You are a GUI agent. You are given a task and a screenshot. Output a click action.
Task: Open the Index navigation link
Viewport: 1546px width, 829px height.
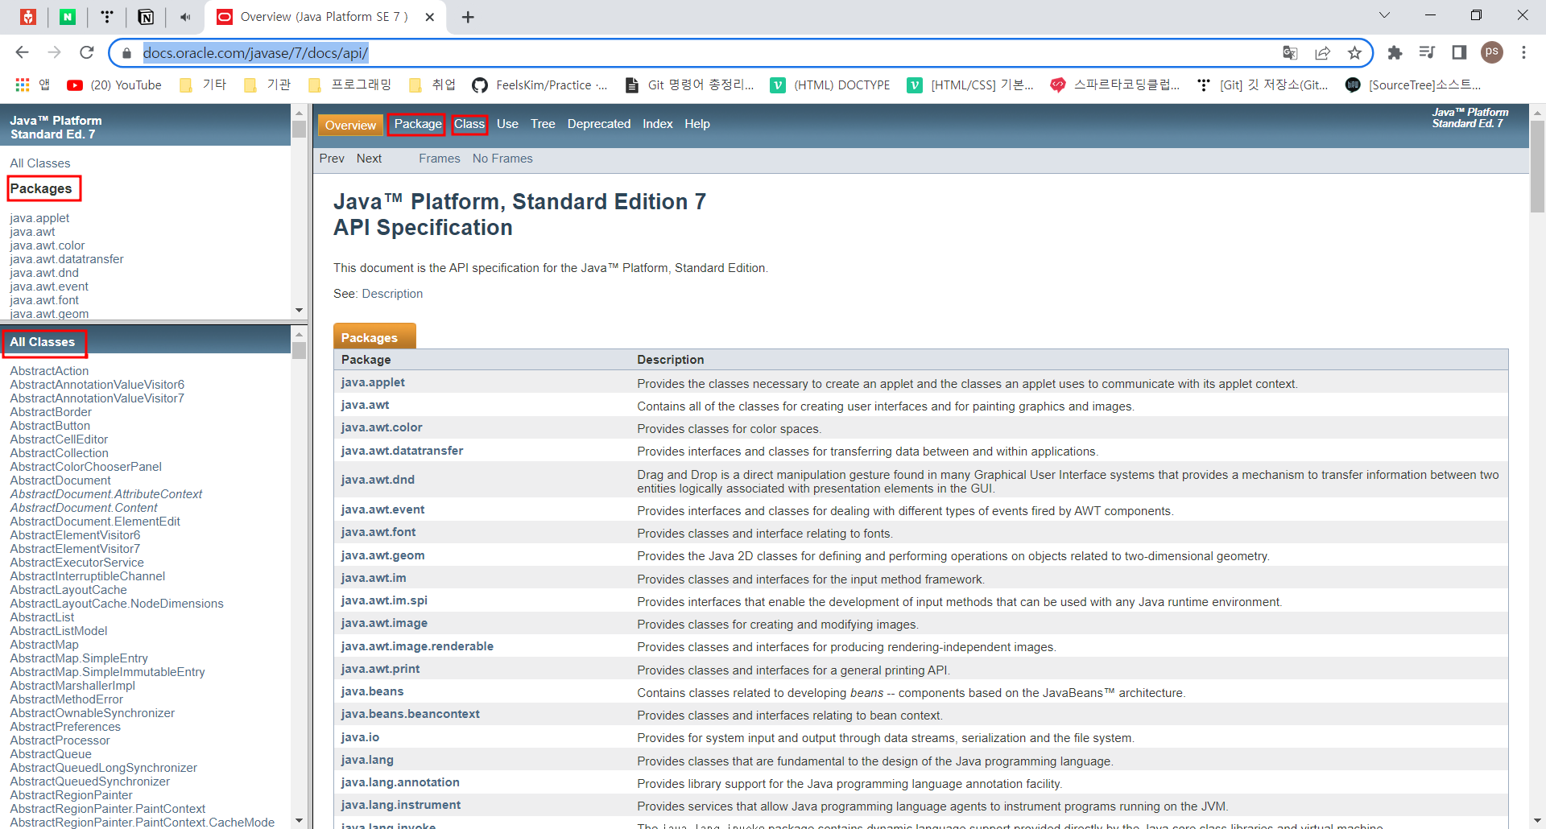coord(658,124)
